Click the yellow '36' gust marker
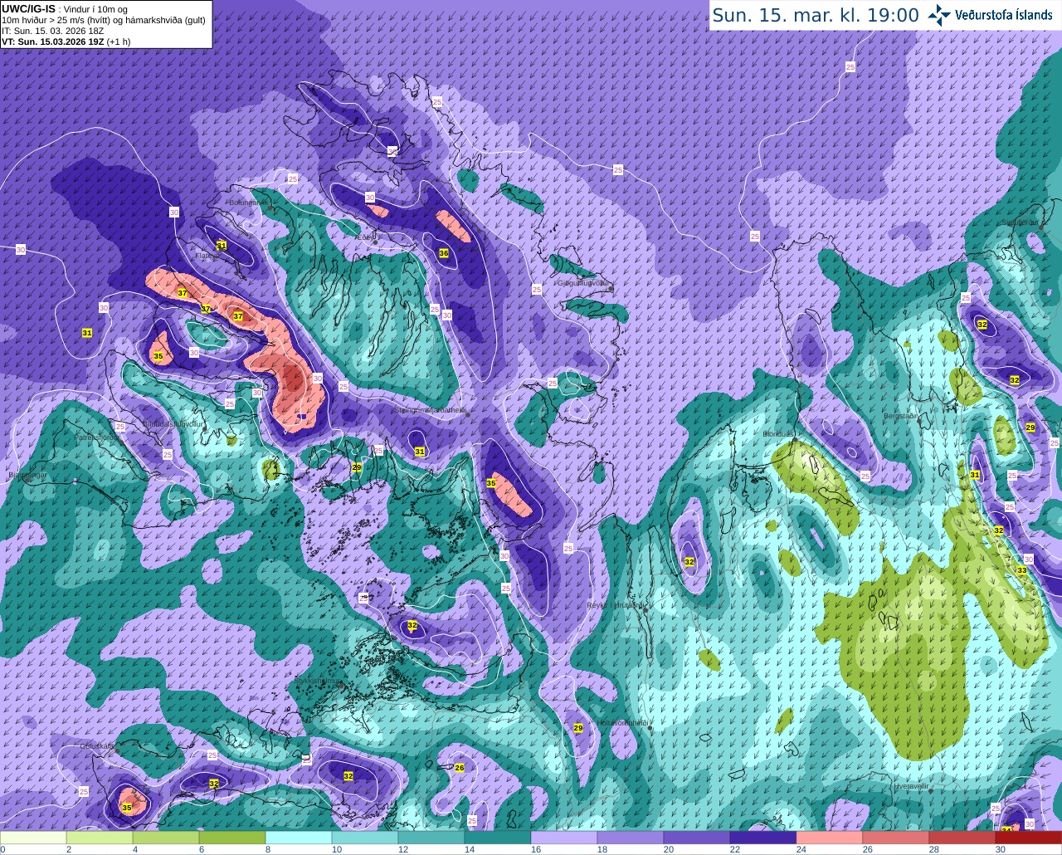 444,253
